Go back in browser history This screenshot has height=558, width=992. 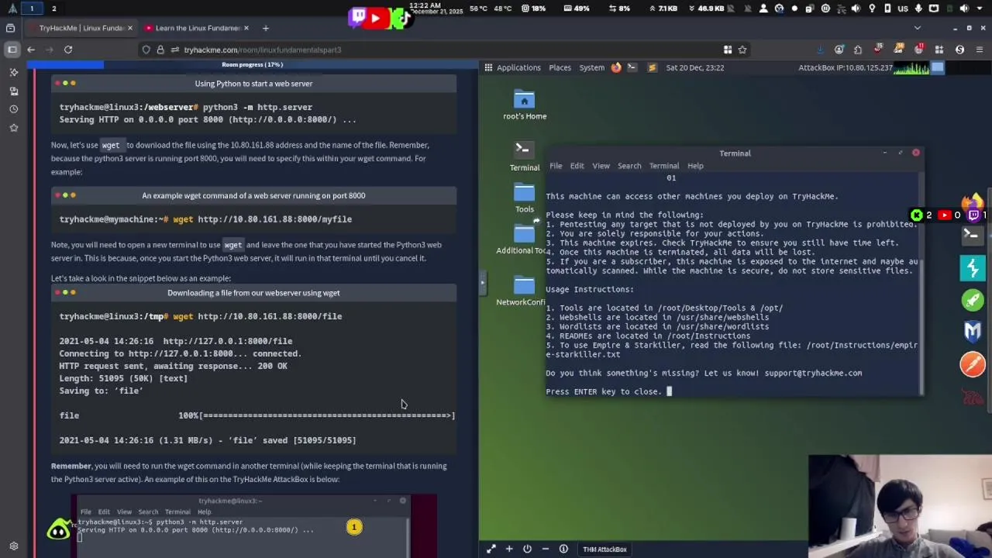tap(31, 50)
